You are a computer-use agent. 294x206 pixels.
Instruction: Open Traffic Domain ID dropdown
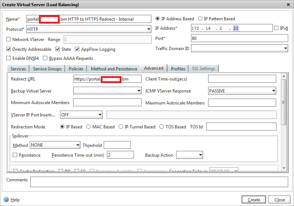click(x=239, y=48)
